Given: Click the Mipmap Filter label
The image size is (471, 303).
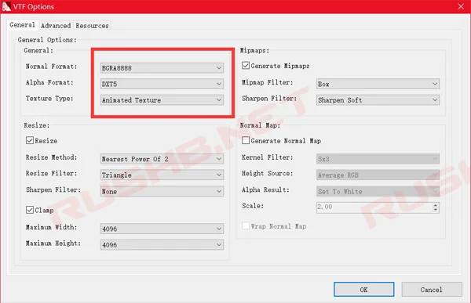Looking at the screenshot, I should click(268, 82).
